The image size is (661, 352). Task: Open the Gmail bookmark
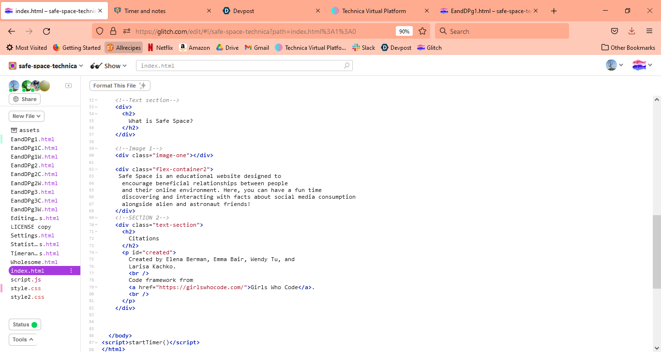click(x=257, y=47)
